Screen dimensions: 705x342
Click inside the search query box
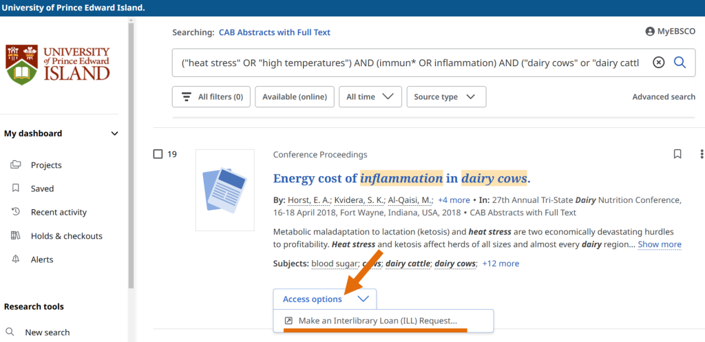410,63
